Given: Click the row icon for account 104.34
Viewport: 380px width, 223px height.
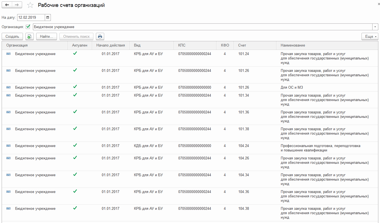Looking at the screenshot, I should point(9,175).
